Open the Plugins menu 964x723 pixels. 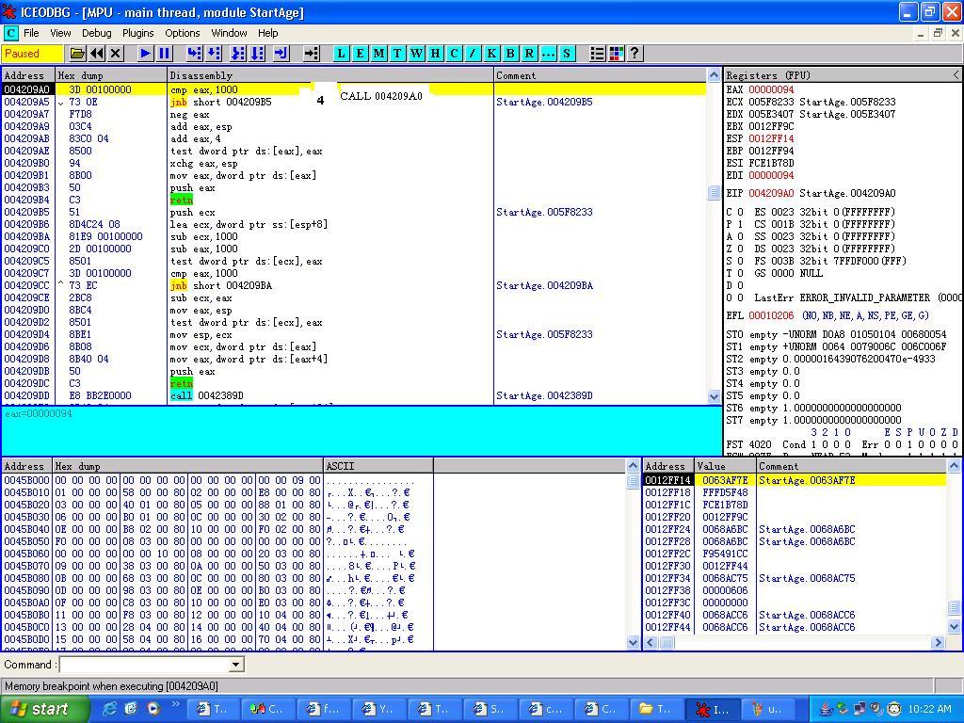[137, 33]
